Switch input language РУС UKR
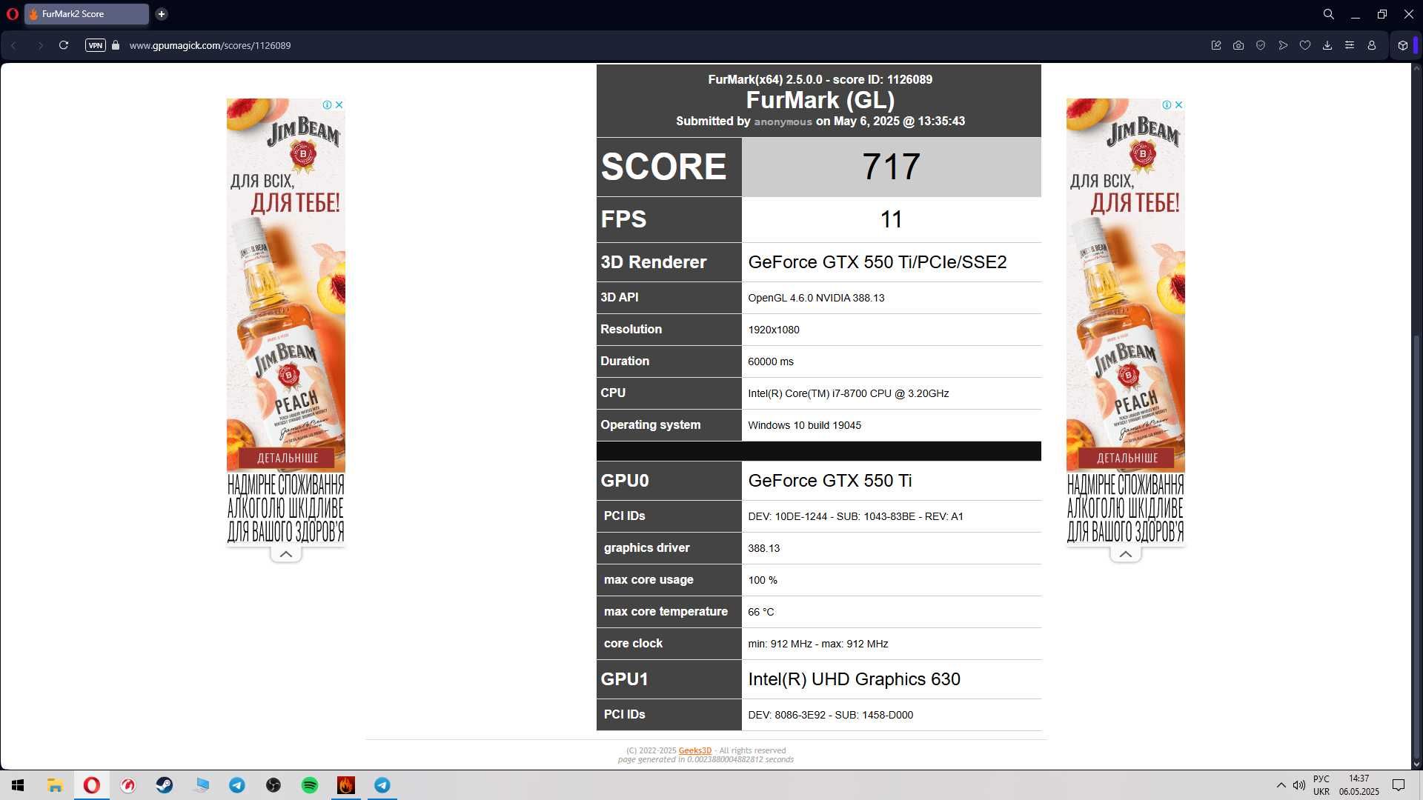The height and width of the screenshot is (800, 1423). pyautogui.click(x=1321, y=785)
